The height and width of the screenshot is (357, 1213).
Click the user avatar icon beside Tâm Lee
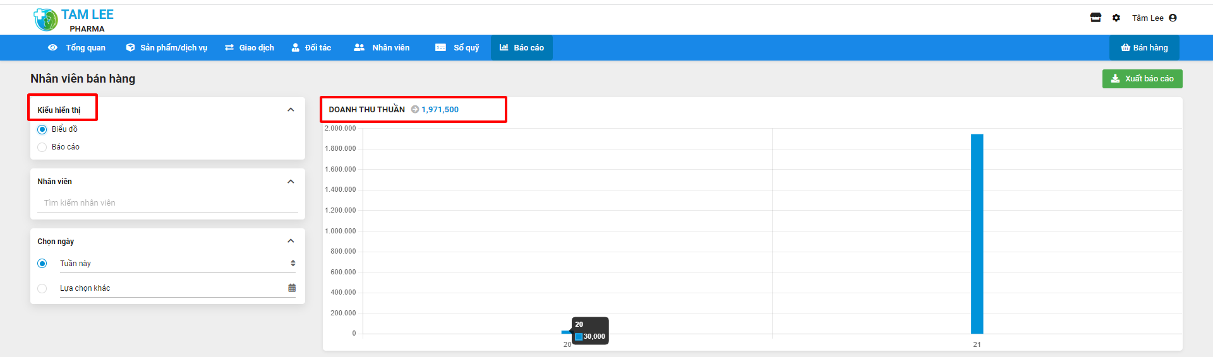(x=1173, y=18)
